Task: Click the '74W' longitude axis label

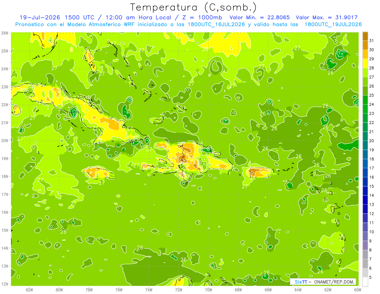Action: (x=149, y=289)
